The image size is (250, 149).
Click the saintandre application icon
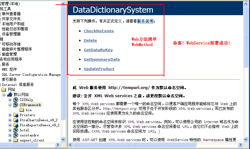click(15, 135)
